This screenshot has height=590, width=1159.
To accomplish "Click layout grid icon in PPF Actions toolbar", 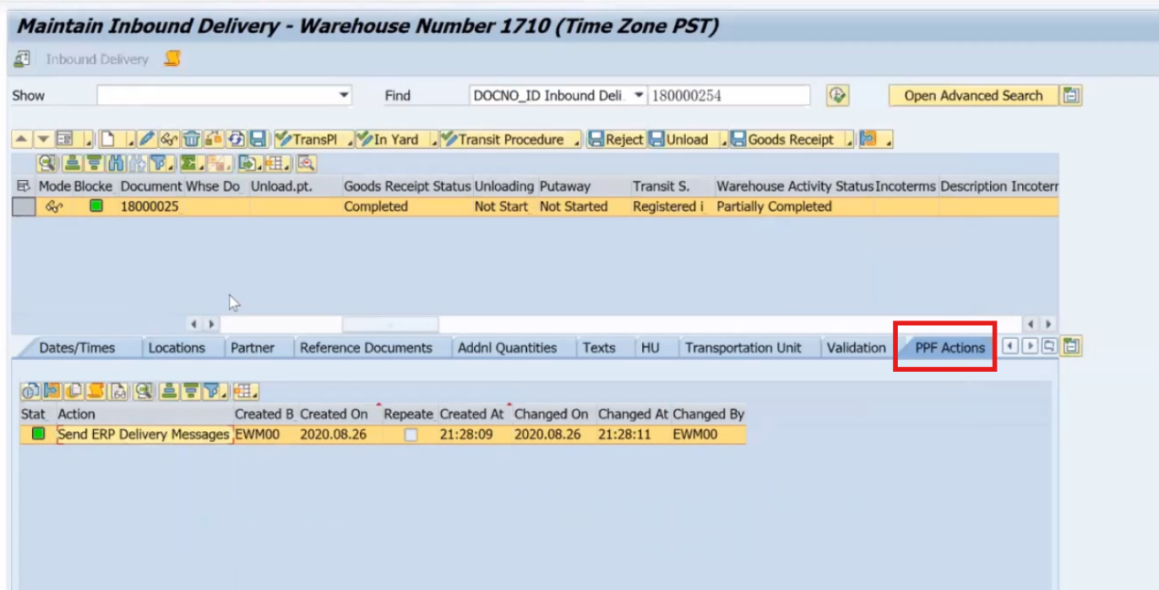I will tap(246, 391).
